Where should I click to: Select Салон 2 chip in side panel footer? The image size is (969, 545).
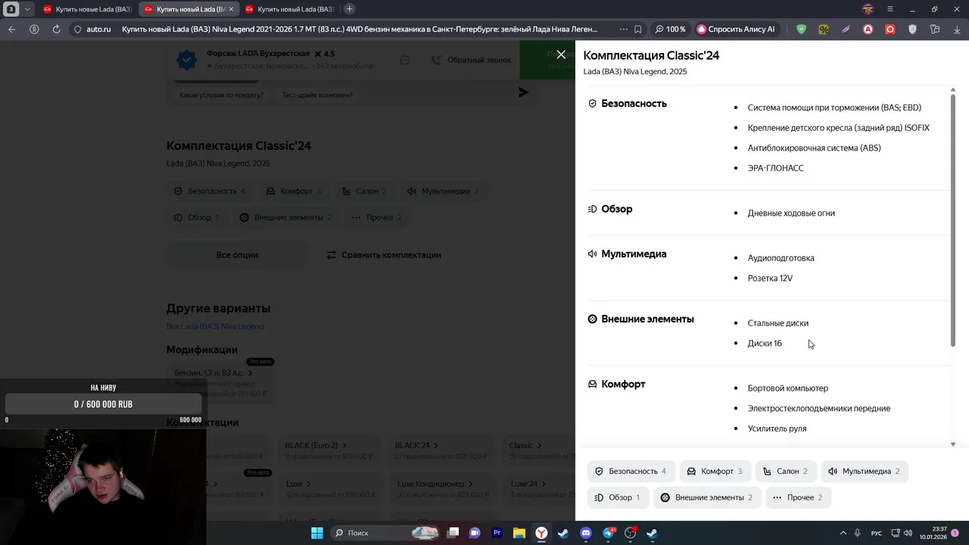click(786, 471)
